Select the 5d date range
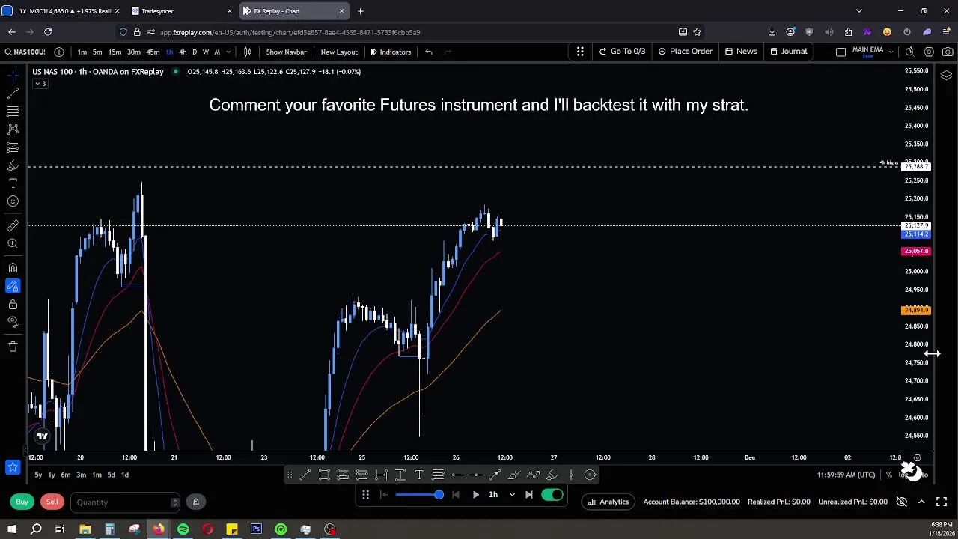This screenshot has width=958, height=539. click(111, 475)
